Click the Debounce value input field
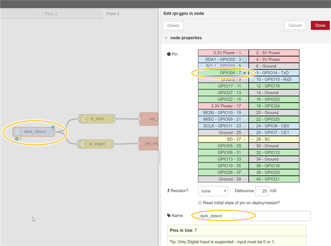Viewport: 331px width, 246px height. (x=261, y=191)
